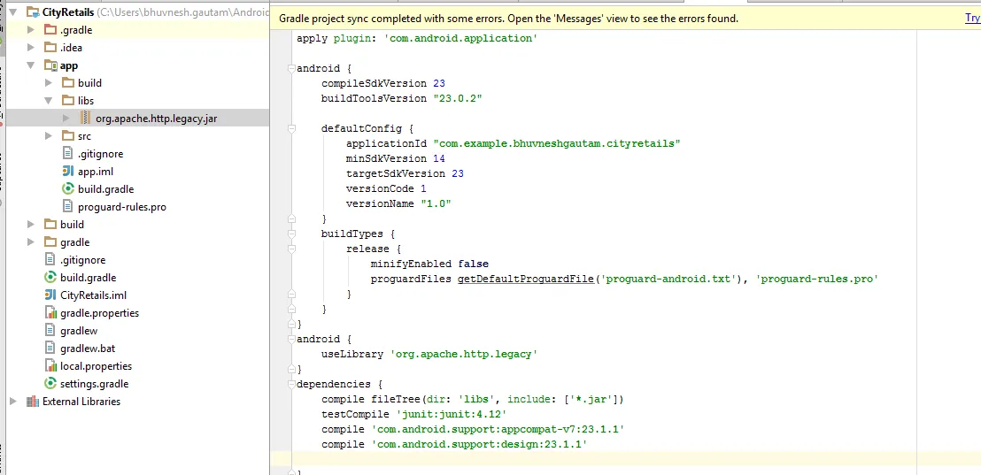This screenshot has width=981, height=475.
Task: Select .gitignore inside the app folder
Action: click(x=101, y=154)
